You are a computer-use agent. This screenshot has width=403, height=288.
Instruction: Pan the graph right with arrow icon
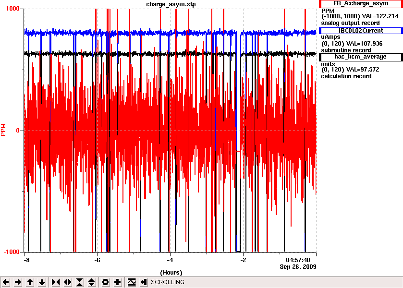[x=18, y=282]
